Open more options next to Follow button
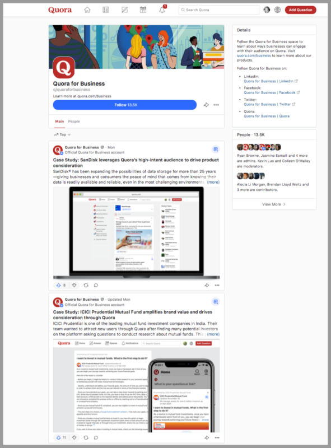Viewport: 331px width, 448px height. (216, 105)
